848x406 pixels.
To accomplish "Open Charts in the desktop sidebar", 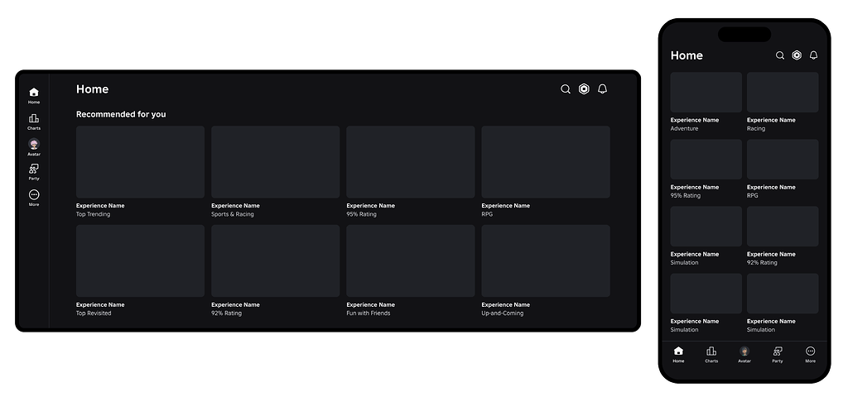I will [x=33, y=122].
